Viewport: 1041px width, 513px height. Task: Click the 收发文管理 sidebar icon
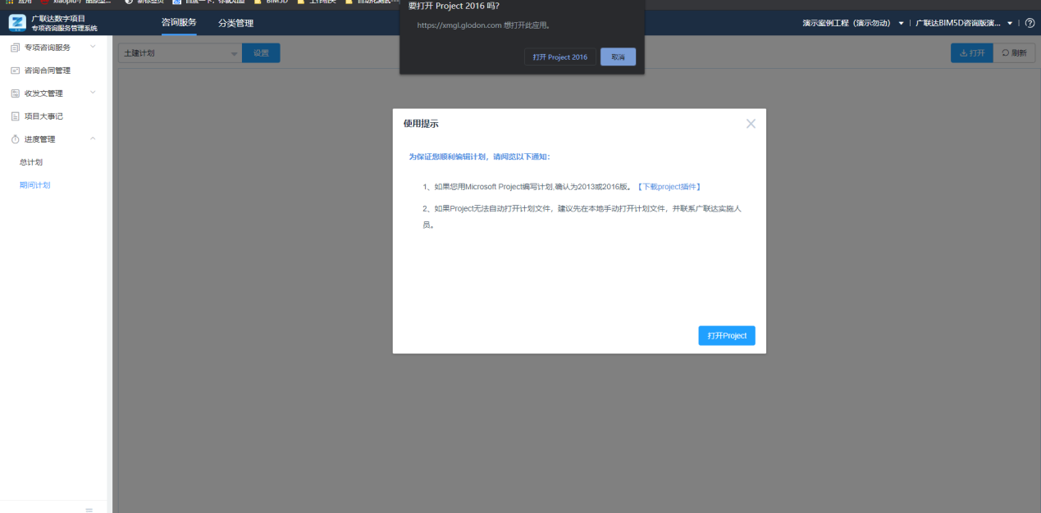click(x=15, y=93)
